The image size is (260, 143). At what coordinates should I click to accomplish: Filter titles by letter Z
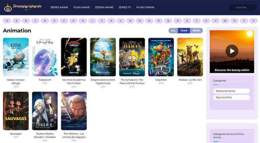point(253,21)
